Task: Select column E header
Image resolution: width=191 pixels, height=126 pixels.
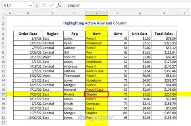Action: pos(97,13)
